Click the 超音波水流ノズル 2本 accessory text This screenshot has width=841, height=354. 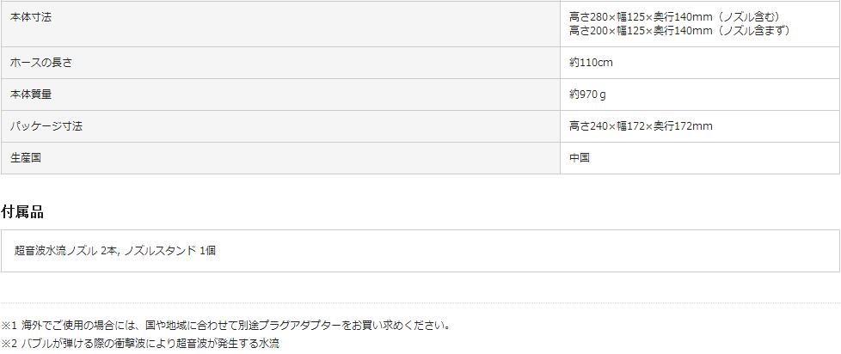[x=65, y=251]
